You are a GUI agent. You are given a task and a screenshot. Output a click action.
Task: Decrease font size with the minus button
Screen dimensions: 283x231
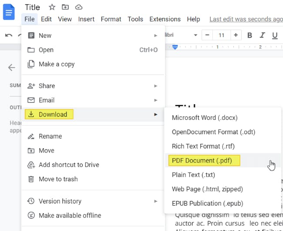(x=207, y=35)
